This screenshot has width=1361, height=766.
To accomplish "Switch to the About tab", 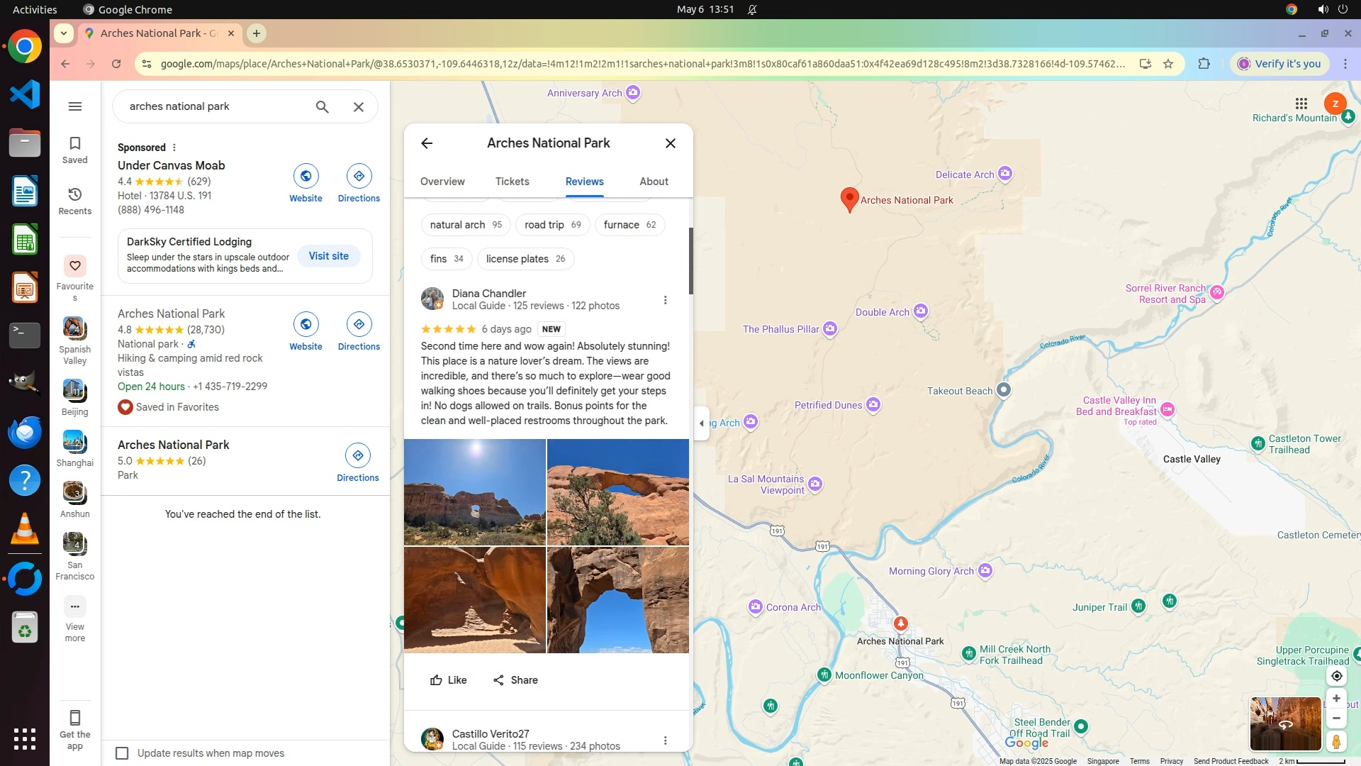I will 654,182.
